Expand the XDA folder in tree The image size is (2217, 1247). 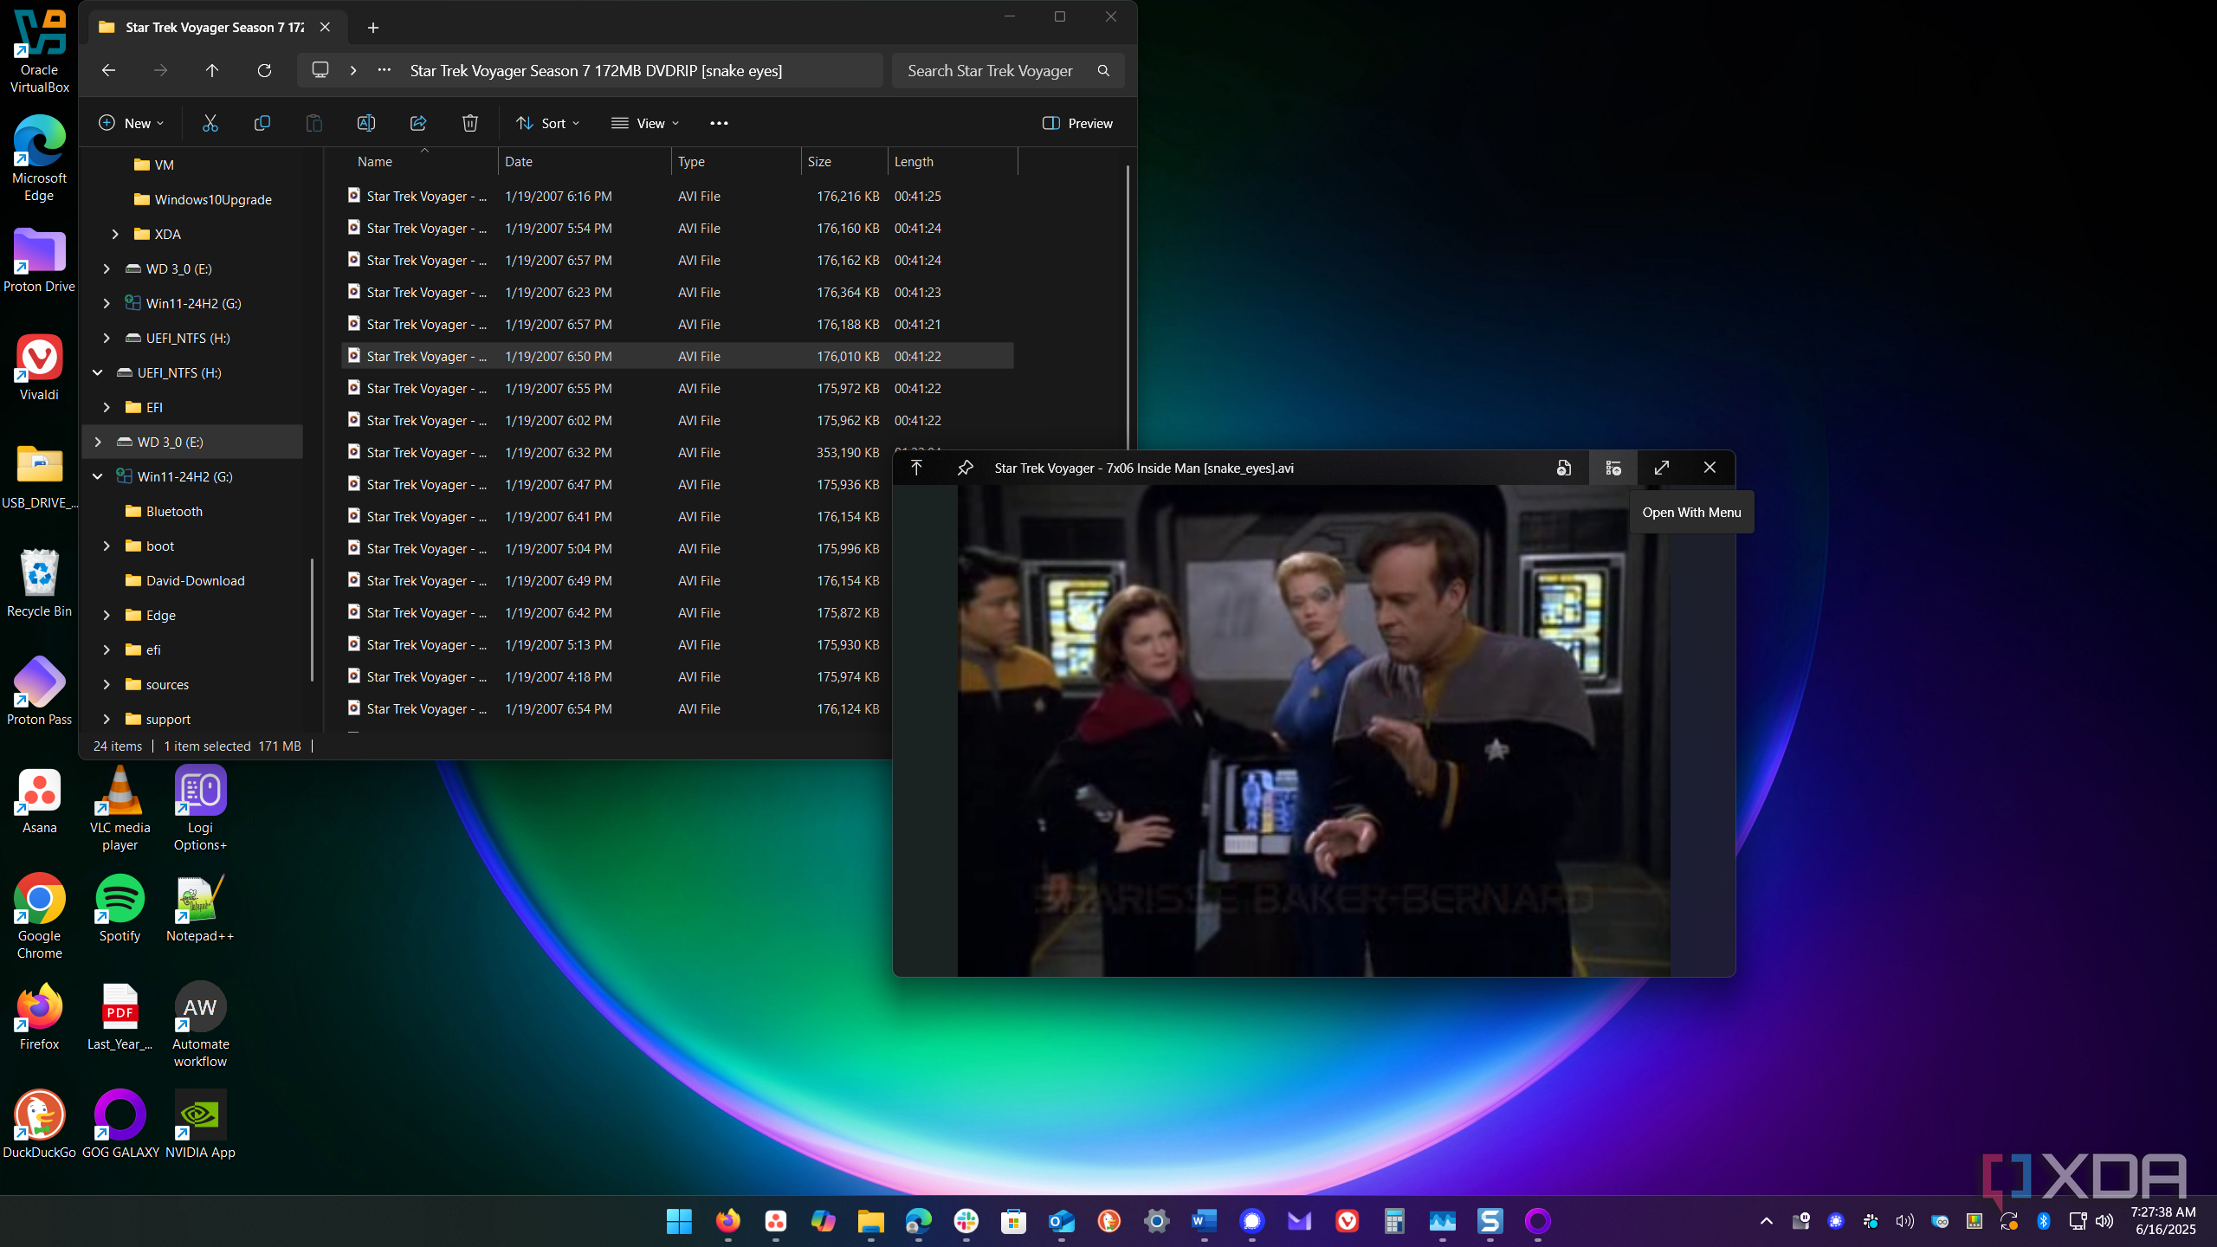(x=115, y=234)
